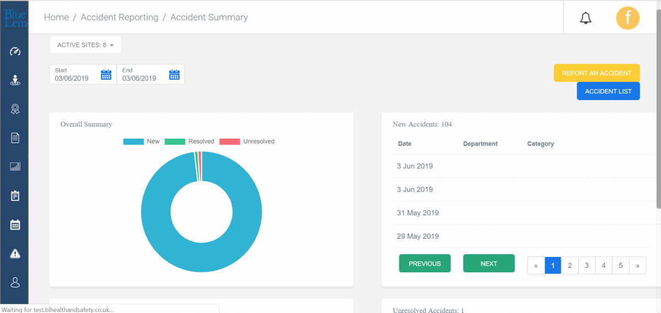This screenshot has height=313, width=661.
Task: Click the Report an Accident button
Action: point(597,73)
